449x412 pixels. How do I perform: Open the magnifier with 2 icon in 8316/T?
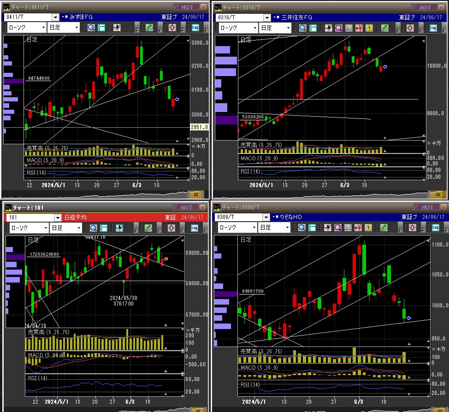point(338,28)
